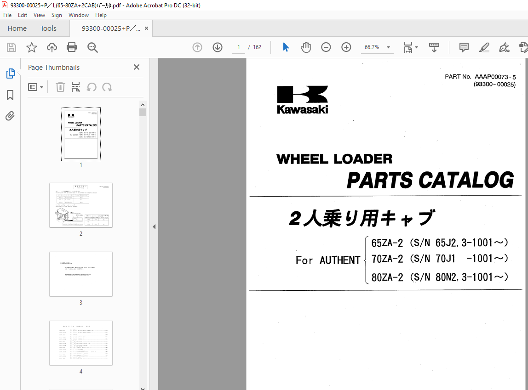The width and height of the screenshot is (528, 390).
Task: Open Page Thumbnails panel icon in sidebar
Action: click(x=11, y=73)
